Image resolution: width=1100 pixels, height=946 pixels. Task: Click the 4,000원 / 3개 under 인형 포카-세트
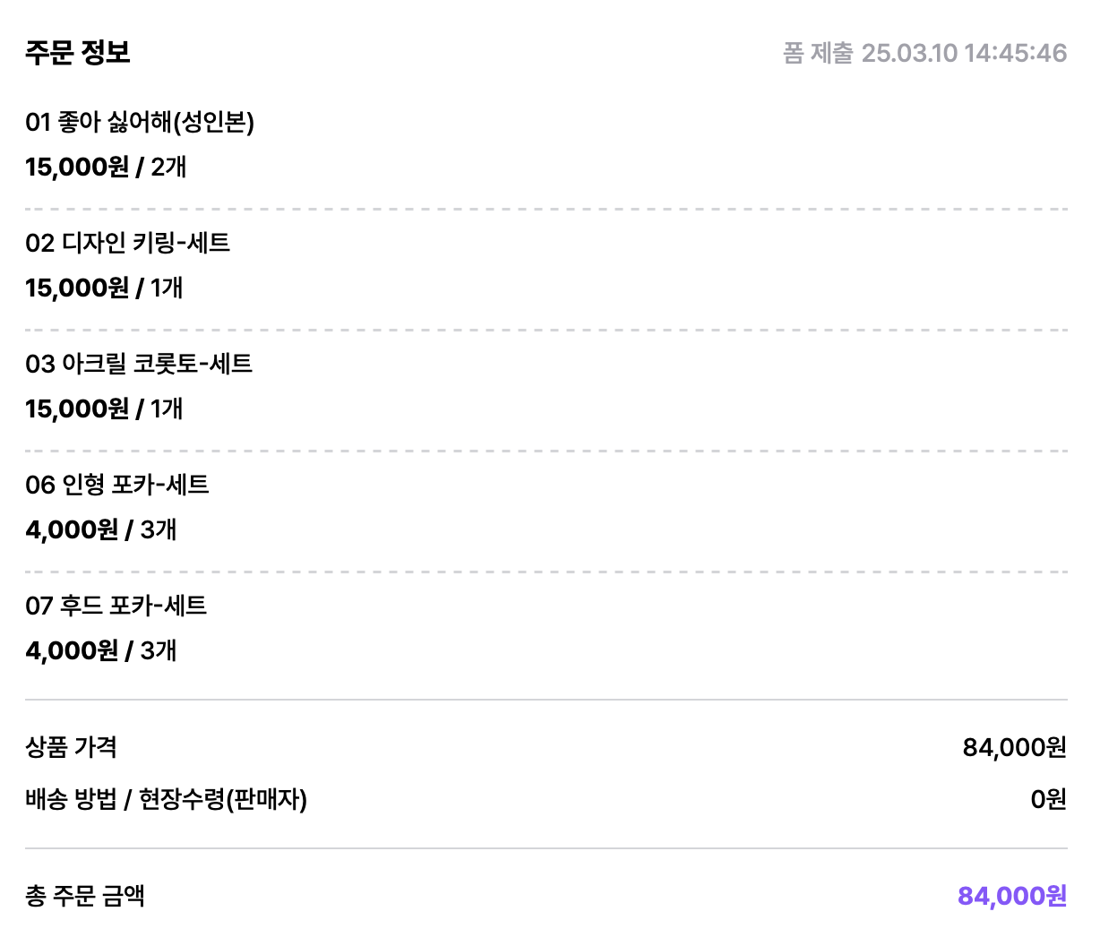101,529
